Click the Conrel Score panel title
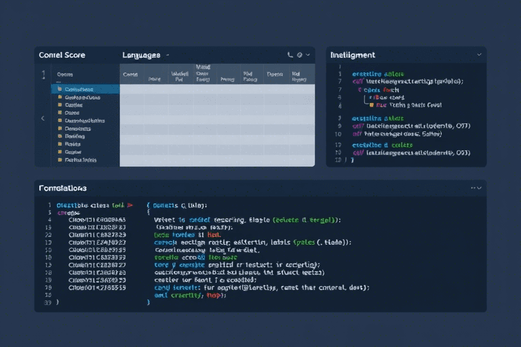Image resolution: width=521 pixels, height=347 pixels. [62, 55]
